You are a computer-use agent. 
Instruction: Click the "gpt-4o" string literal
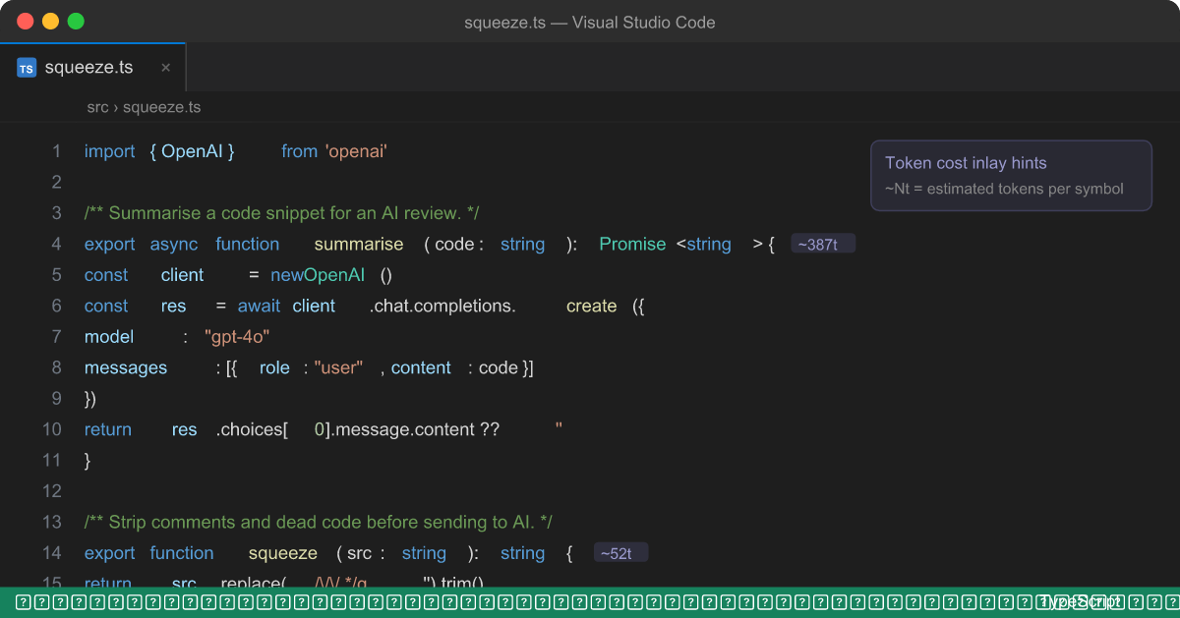tap(237, 337)
